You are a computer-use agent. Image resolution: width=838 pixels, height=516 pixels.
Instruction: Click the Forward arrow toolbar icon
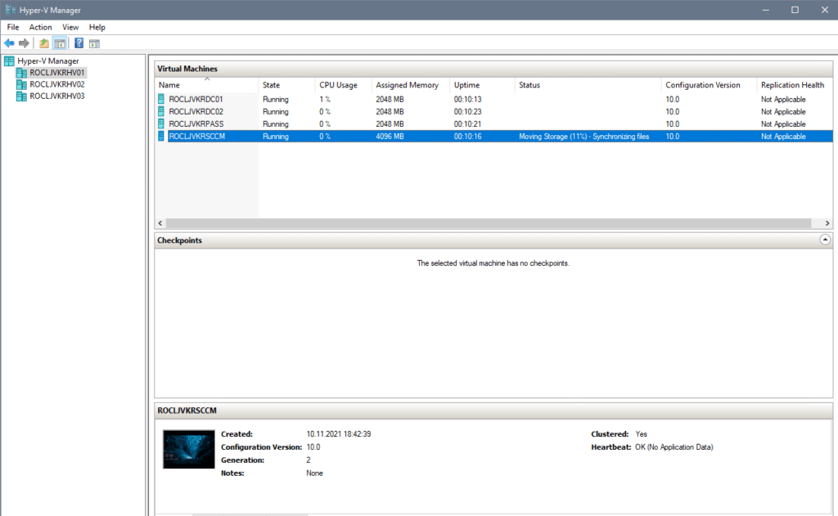tap(24, 43)
